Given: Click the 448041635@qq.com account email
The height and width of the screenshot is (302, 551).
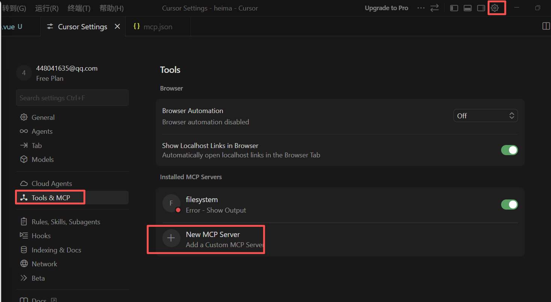Looking at the screenshot, I should point(67,68).
